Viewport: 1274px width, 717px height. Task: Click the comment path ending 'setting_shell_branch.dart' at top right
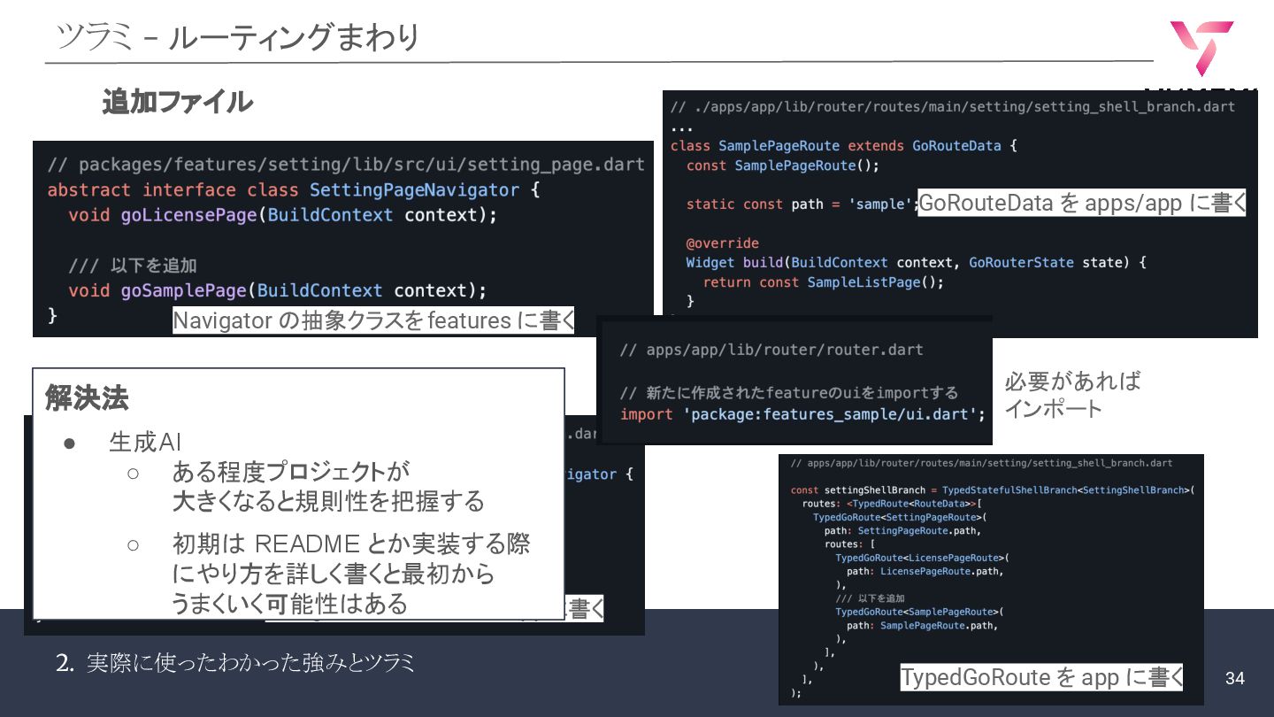click(953, 106)
